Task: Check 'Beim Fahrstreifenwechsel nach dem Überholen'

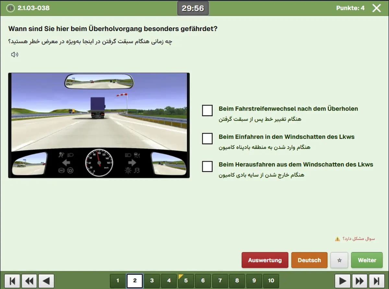Action: (x=207, y=111)
